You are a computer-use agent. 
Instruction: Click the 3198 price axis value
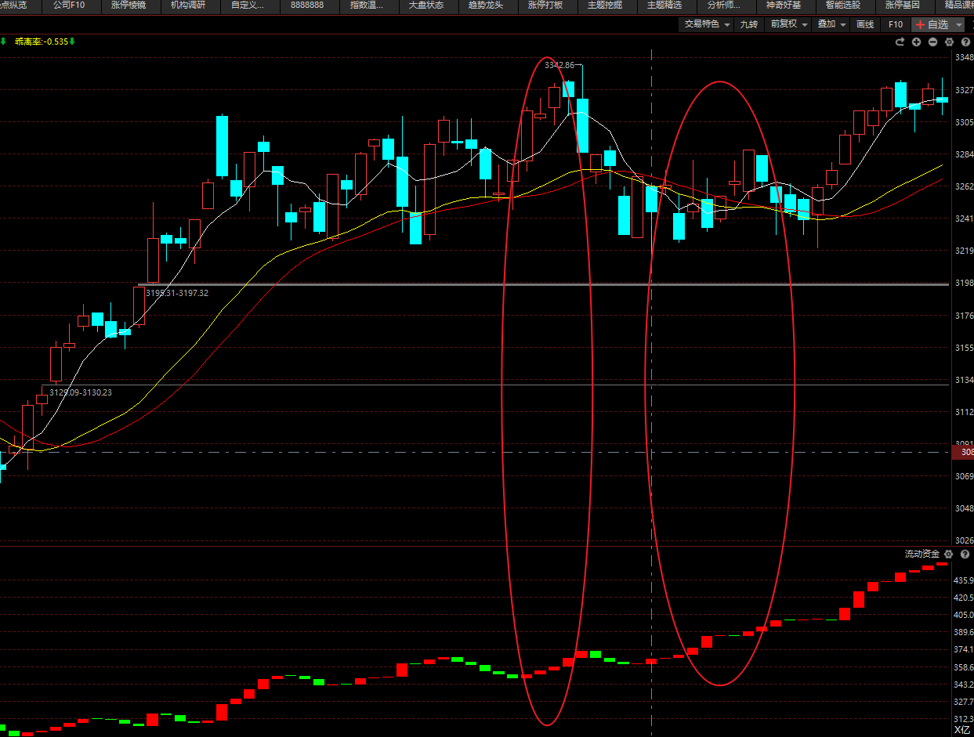point(964,283)
